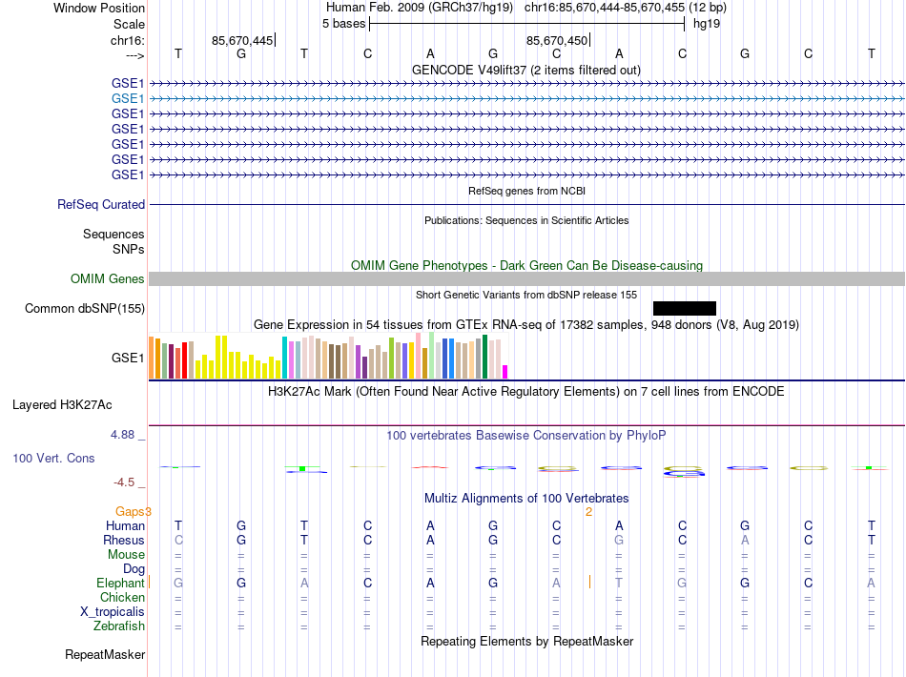Click the magenta bar in GTEx chart

pyautogui.click(x=505, y=372)
